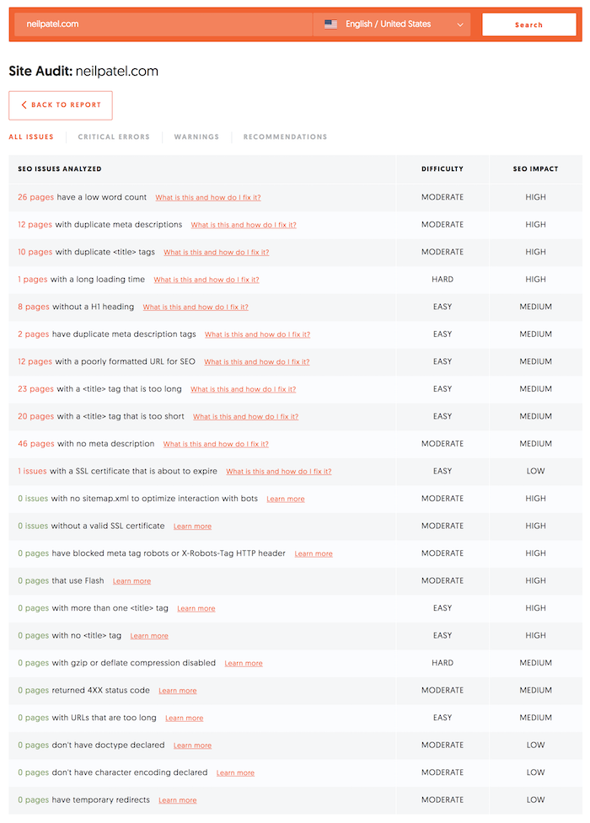Click fix-it link for low word count

tap(208, 198)
